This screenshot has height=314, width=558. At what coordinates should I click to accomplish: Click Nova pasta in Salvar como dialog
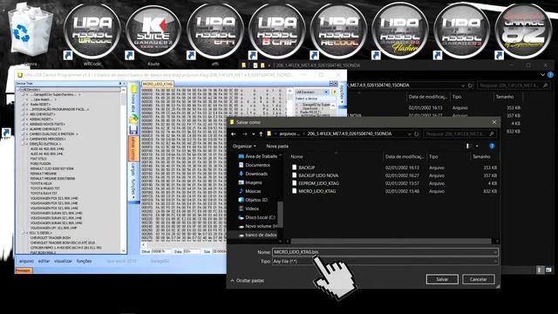277,147
